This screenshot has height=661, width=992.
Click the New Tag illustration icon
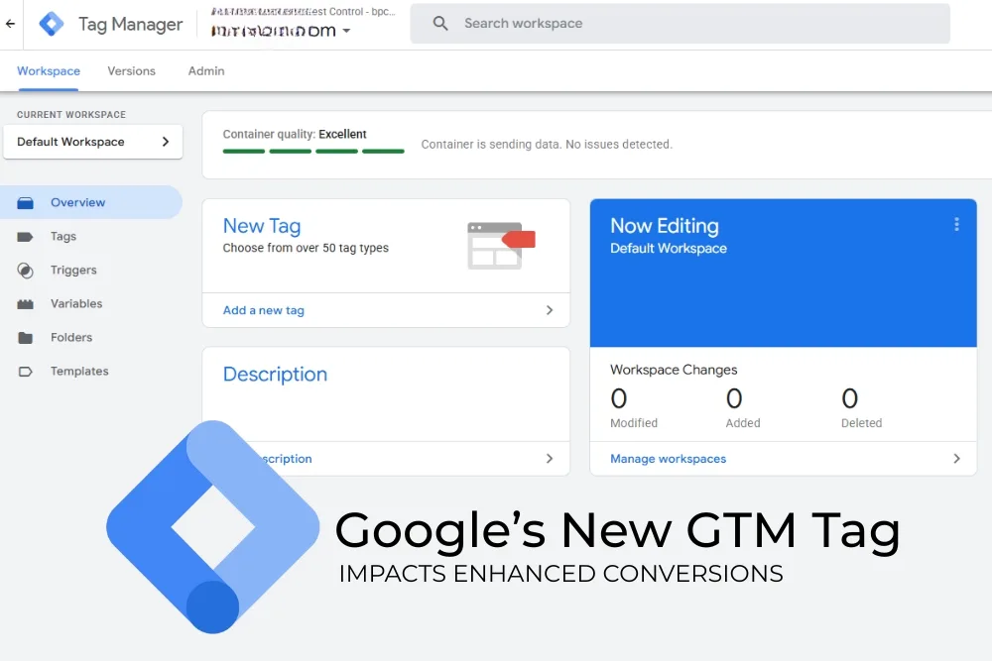pyautogui.click(x=501, y=245)
